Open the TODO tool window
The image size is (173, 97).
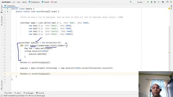click(x=8, y=93)
